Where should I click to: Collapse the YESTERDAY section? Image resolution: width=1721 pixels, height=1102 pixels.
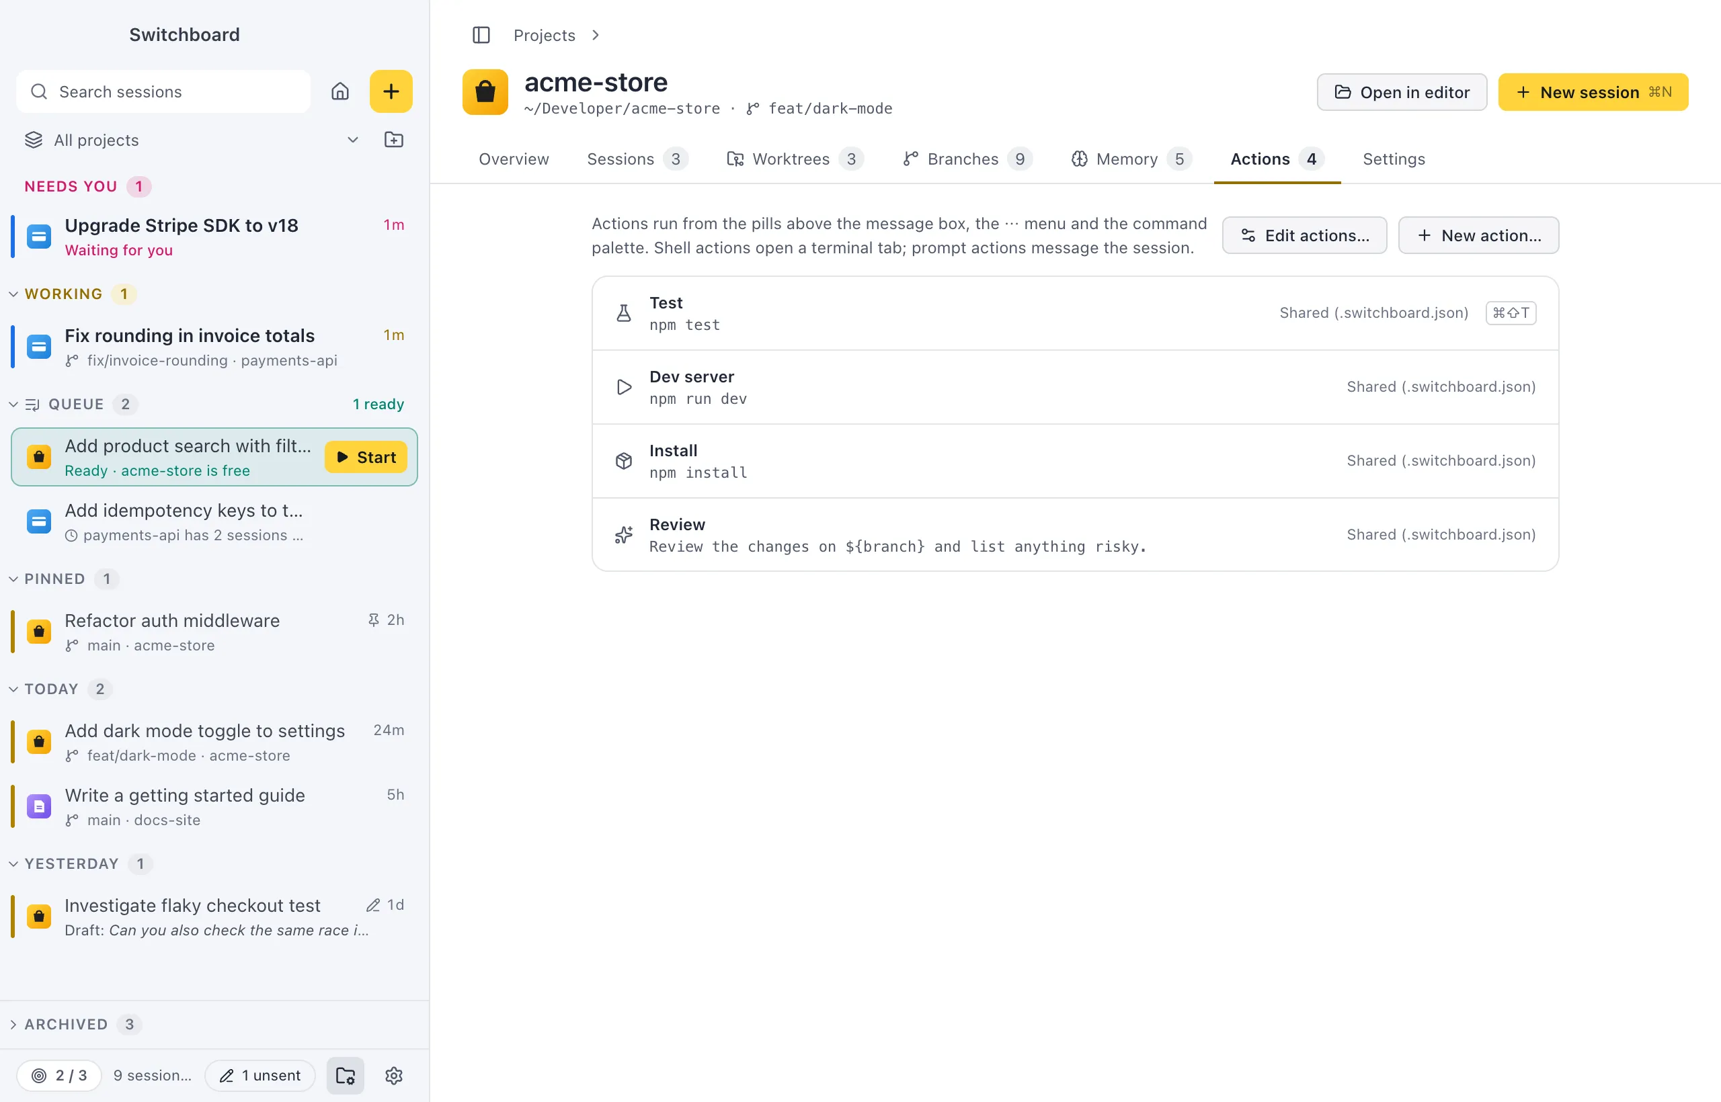pos(13,863)
